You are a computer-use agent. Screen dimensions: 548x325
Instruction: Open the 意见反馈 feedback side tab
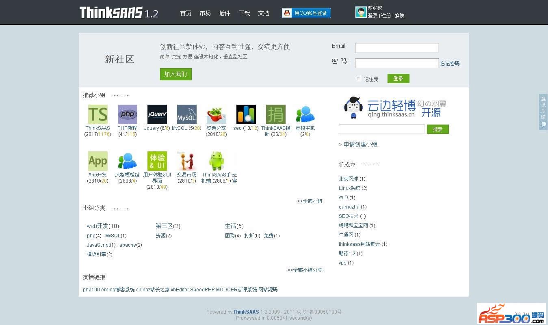[543, 112]
